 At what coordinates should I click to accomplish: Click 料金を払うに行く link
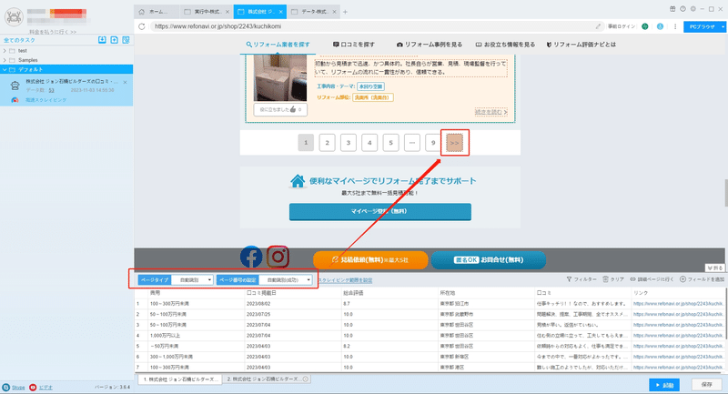tap(53, 32)
